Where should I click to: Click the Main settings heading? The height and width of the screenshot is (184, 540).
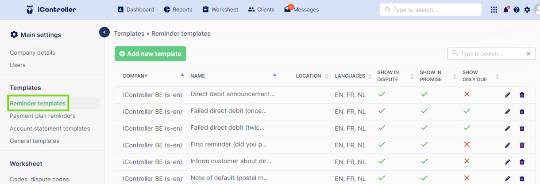[x=35, y=34]
